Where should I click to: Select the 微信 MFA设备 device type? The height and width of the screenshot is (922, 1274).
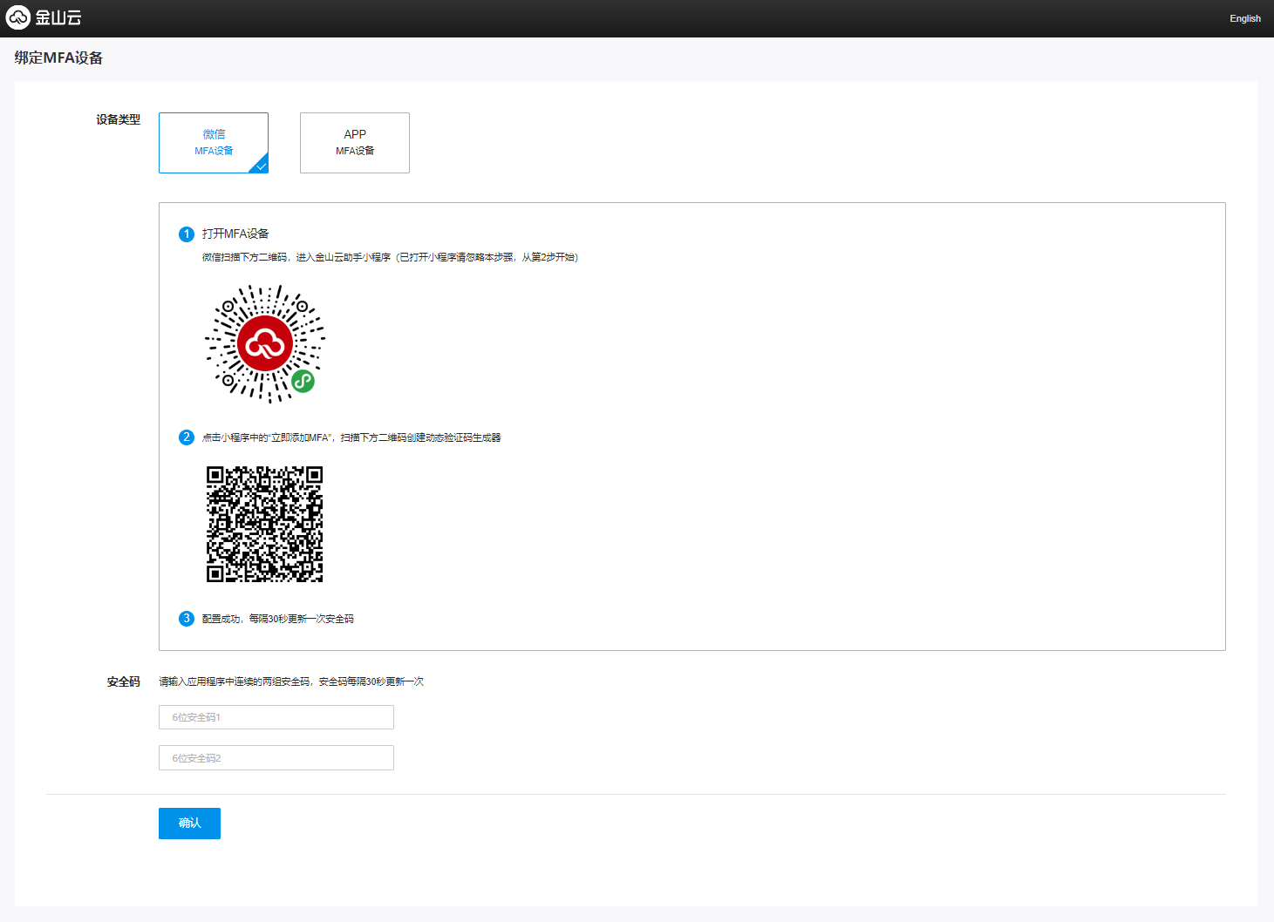214,142
